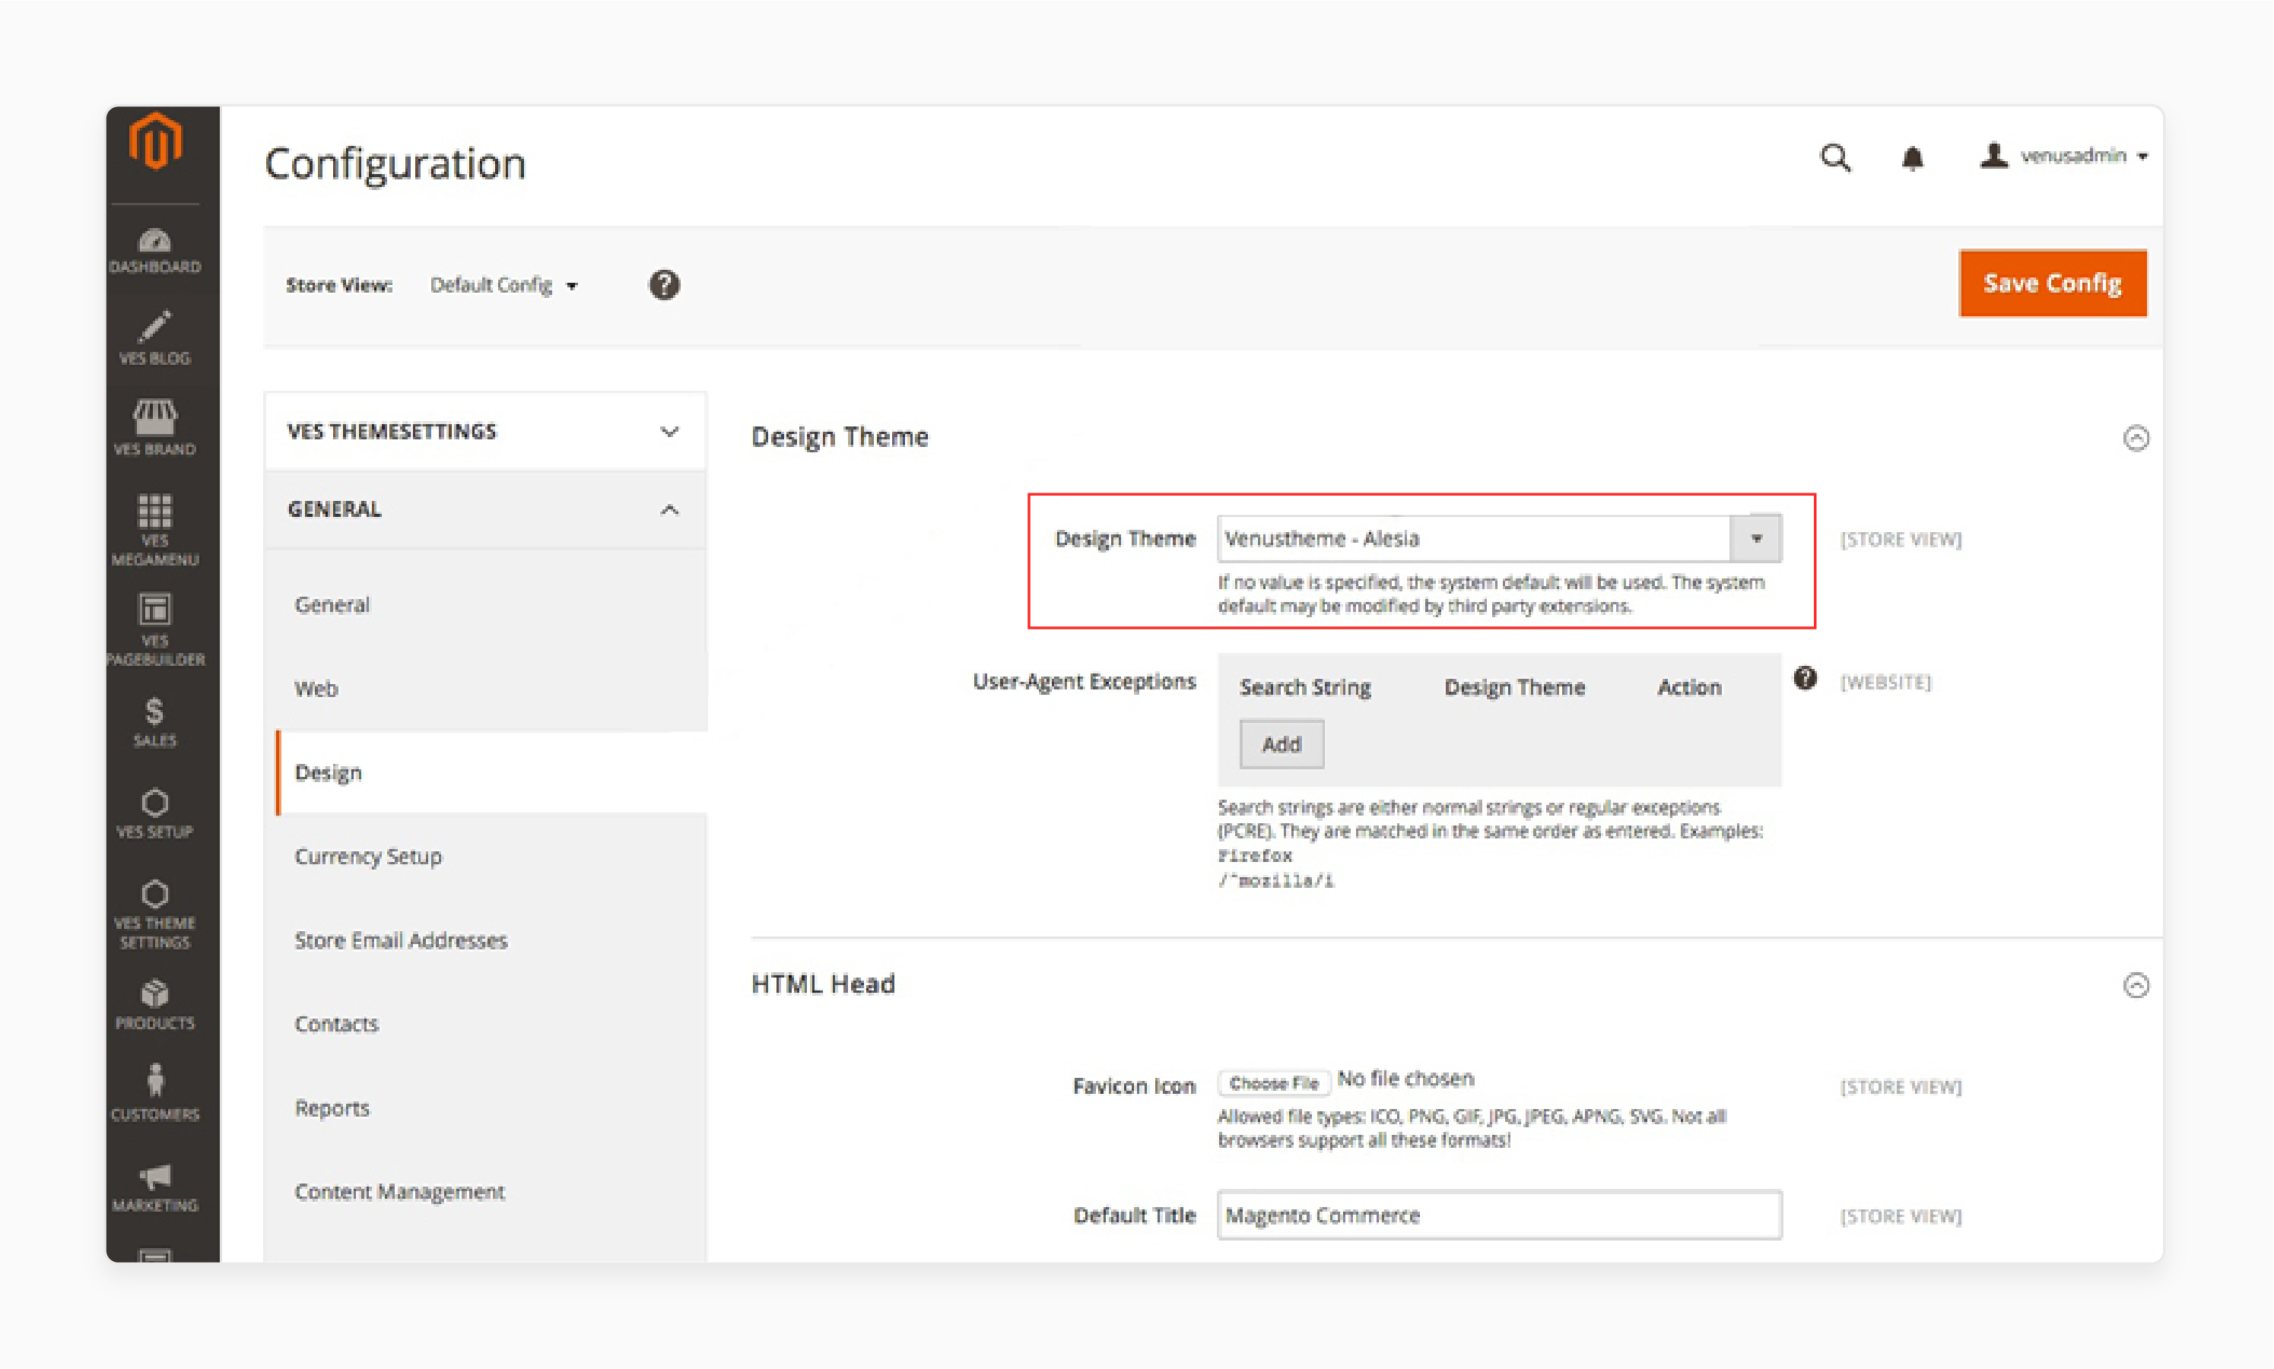
Task: Click the Default Title input field
Action: pyautogui.click(x=1500, y=1215)
